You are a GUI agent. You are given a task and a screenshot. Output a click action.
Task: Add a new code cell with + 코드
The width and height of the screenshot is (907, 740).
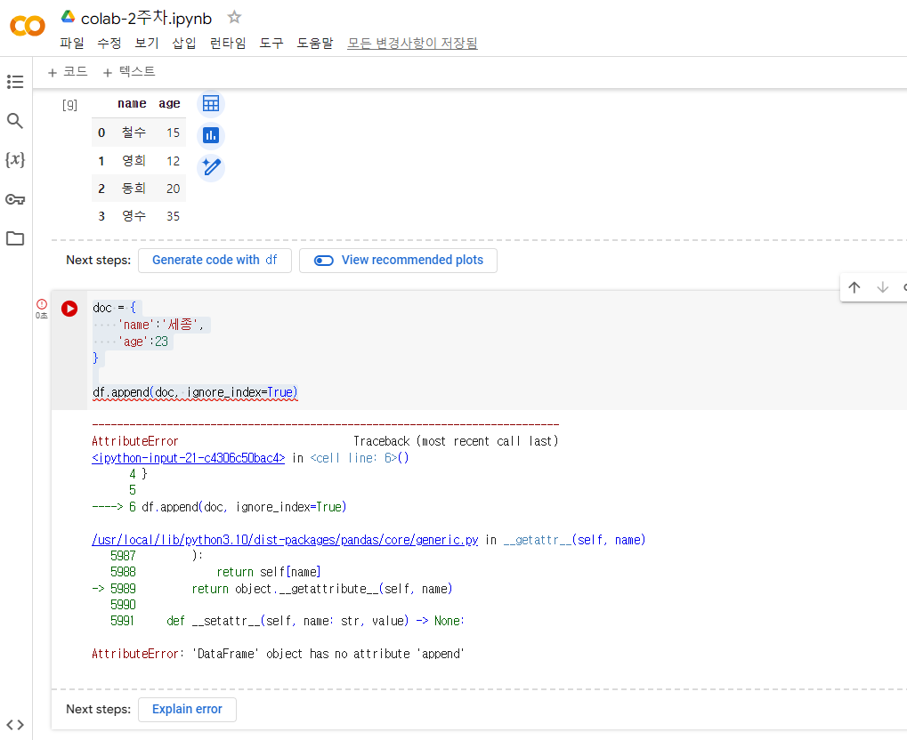[x=68, y=72]
